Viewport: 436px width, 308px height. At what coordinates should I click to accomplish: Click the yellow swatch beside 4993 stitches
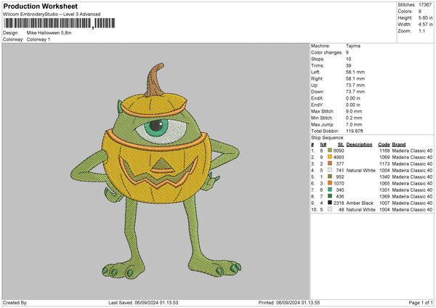pos(330,157)
